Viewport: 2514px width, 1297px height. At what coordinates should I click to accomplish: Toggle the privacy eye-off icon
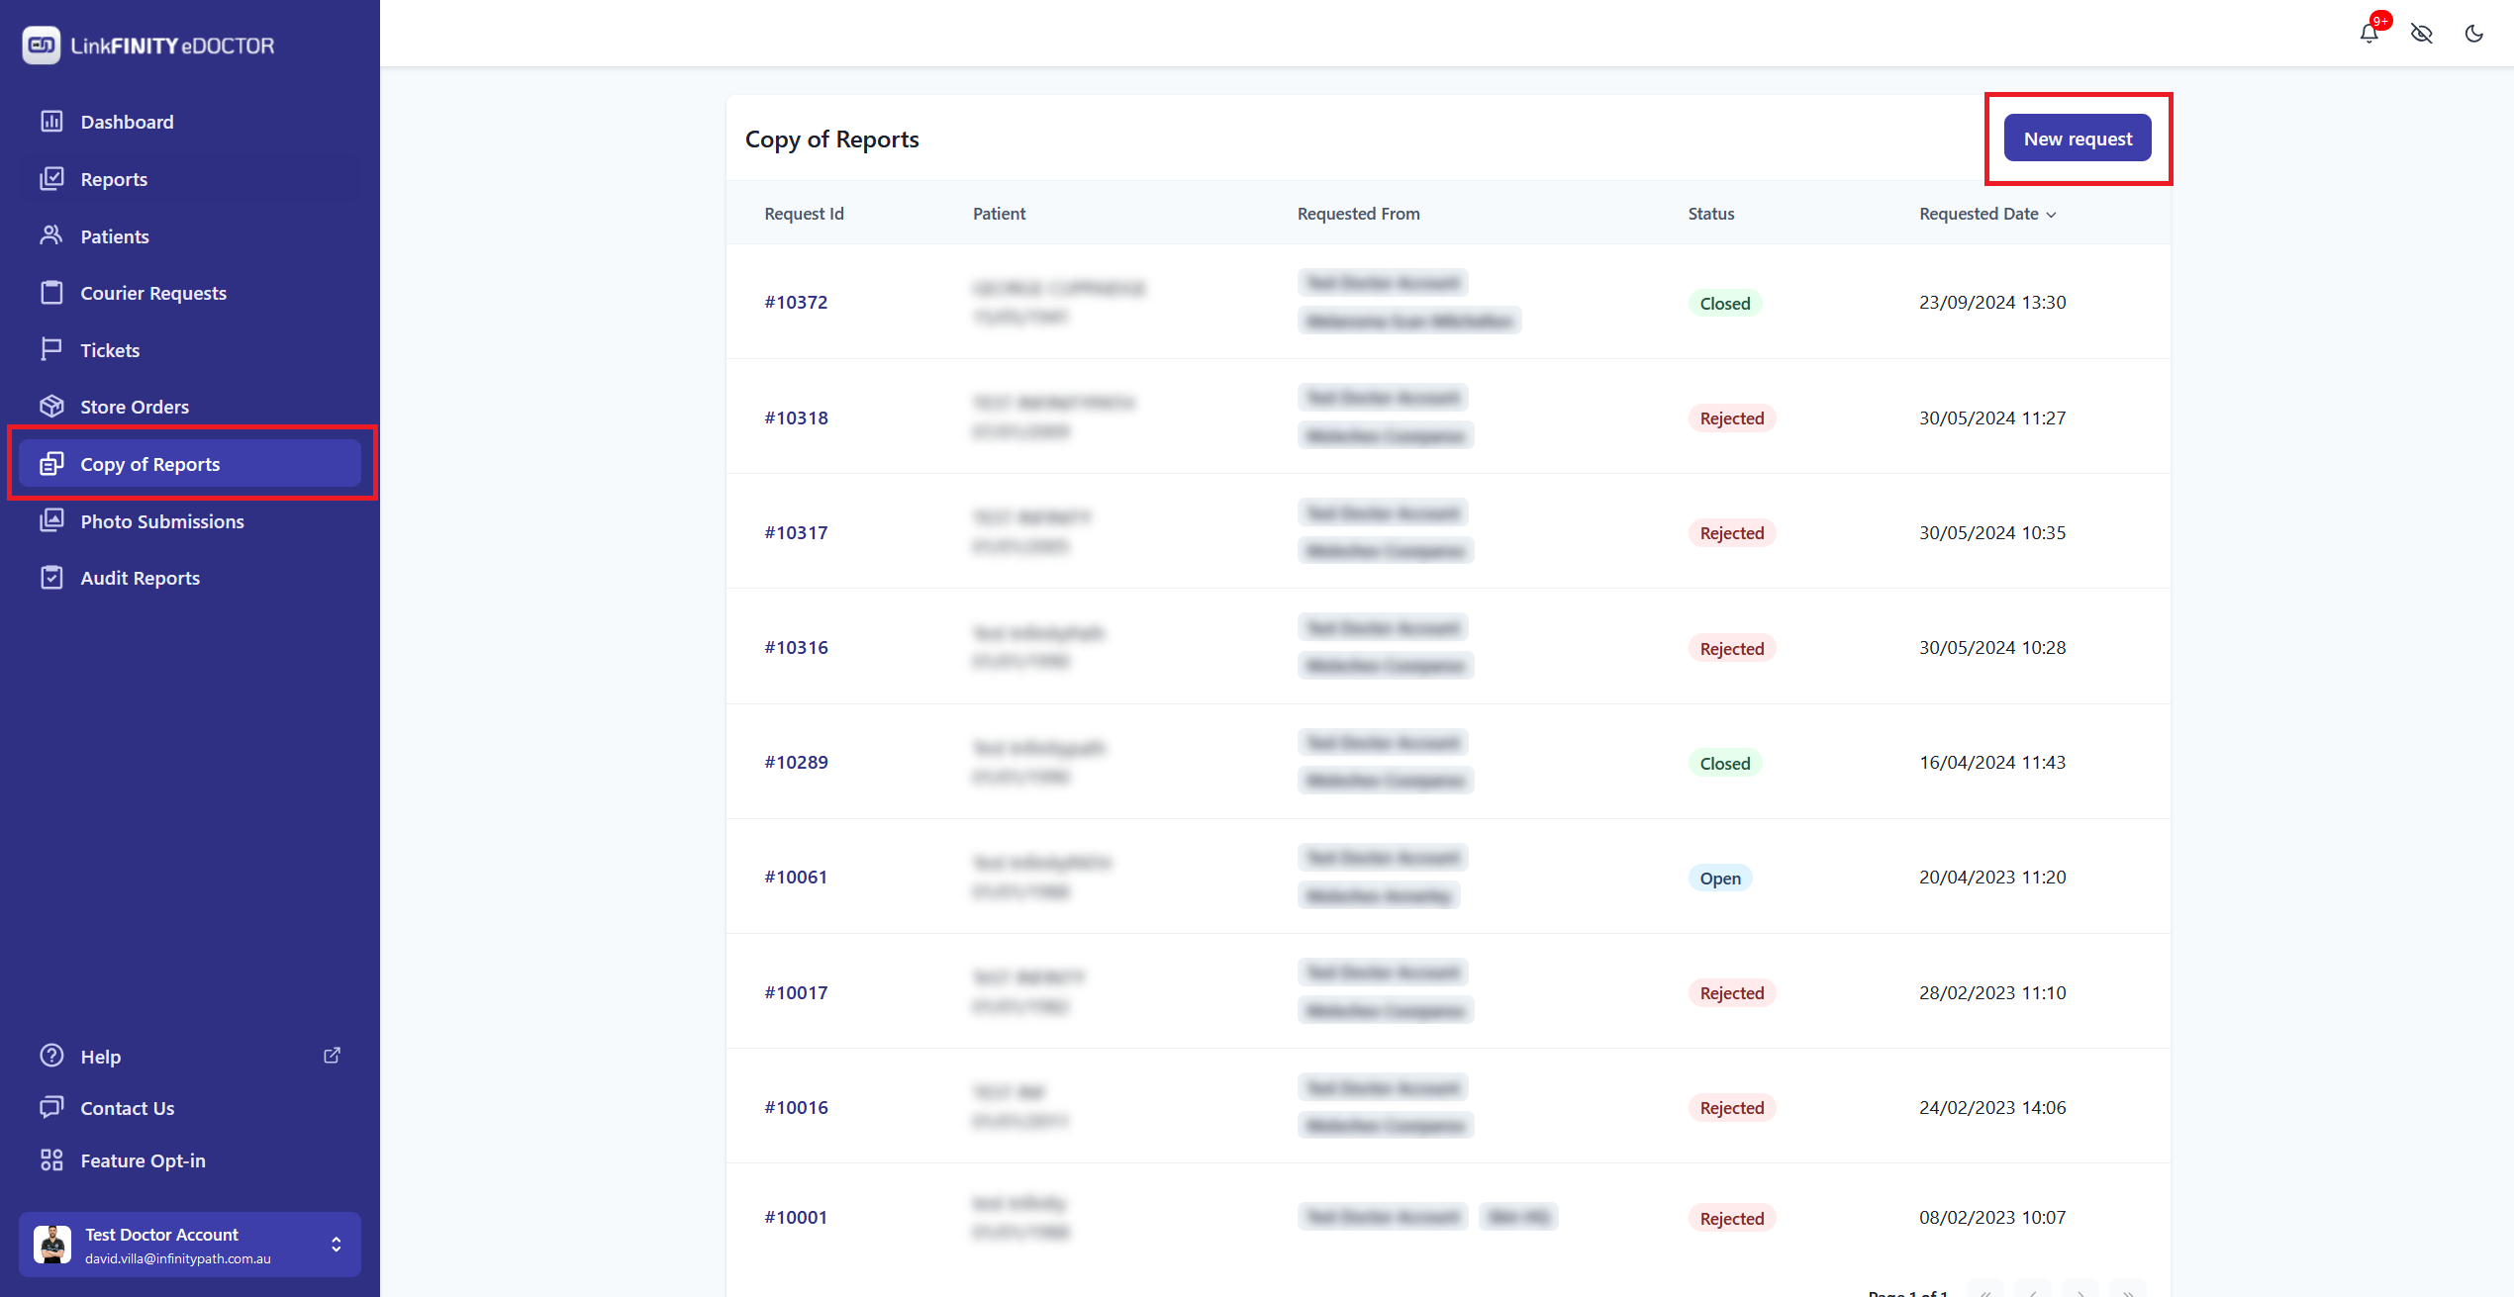(2421, 34)
